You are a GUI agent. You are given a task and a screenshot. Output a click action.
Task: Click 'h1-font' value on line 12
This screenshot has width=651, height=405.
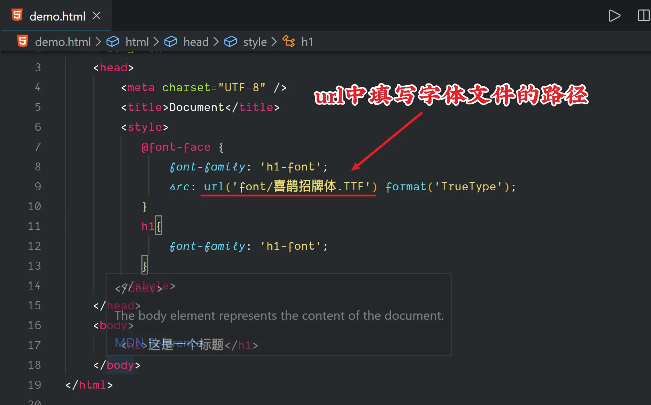(290, 246)
